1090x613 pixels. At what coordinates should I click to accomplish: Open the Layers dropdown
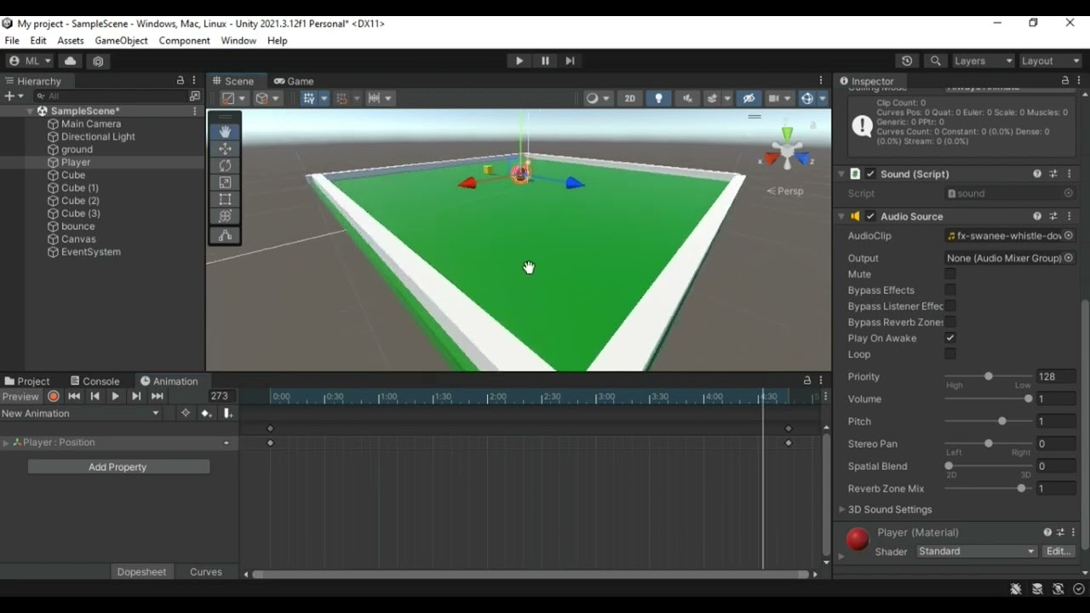982,61
